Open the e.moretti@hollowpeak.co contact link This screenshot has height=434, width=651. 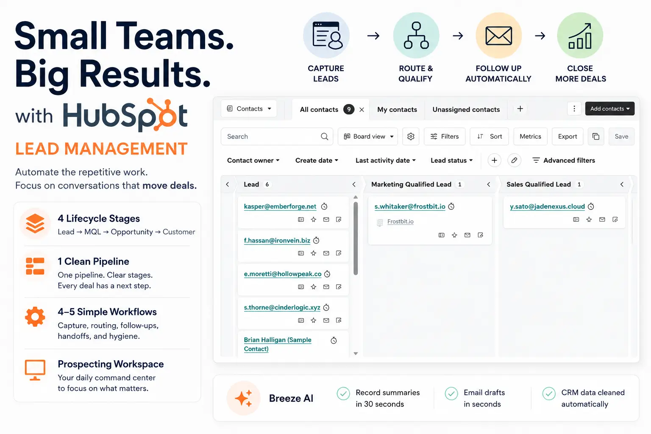pyautogui.click(x=283, y=274)
